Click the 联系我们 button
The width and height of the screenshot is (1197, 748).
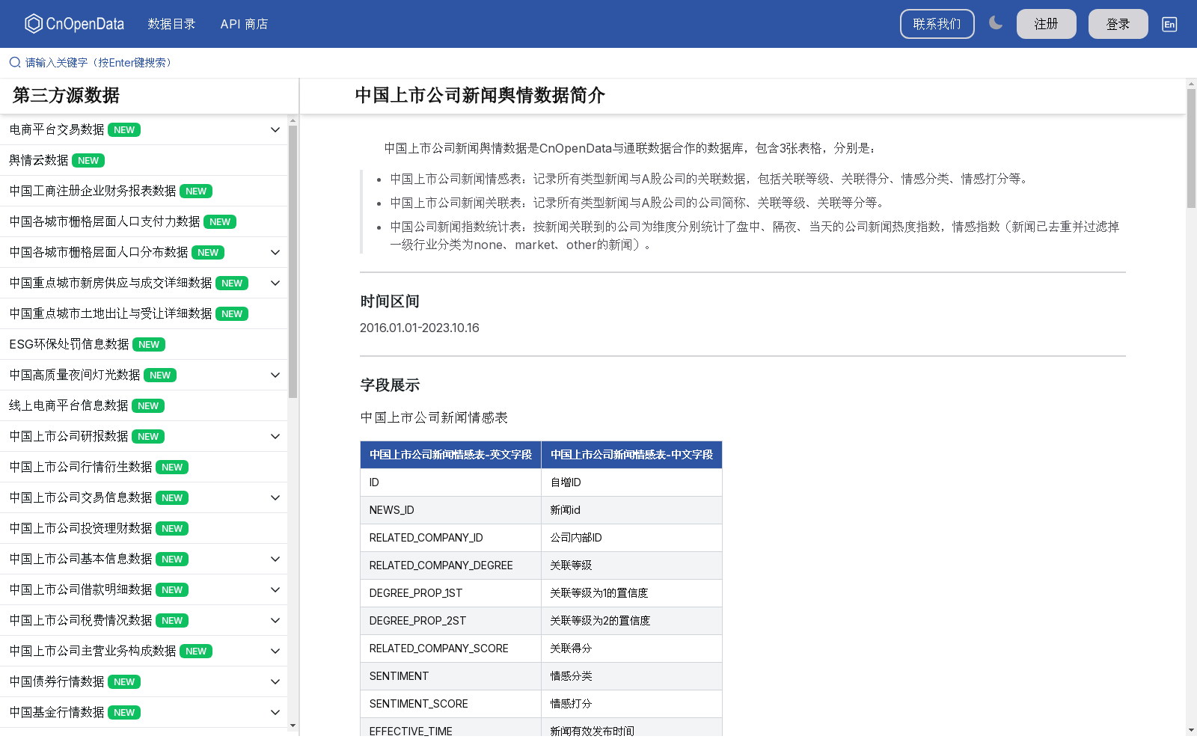coord(937,24)
